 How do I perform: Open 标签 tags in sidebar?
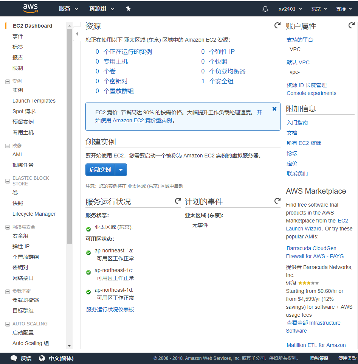click(18, 47)
